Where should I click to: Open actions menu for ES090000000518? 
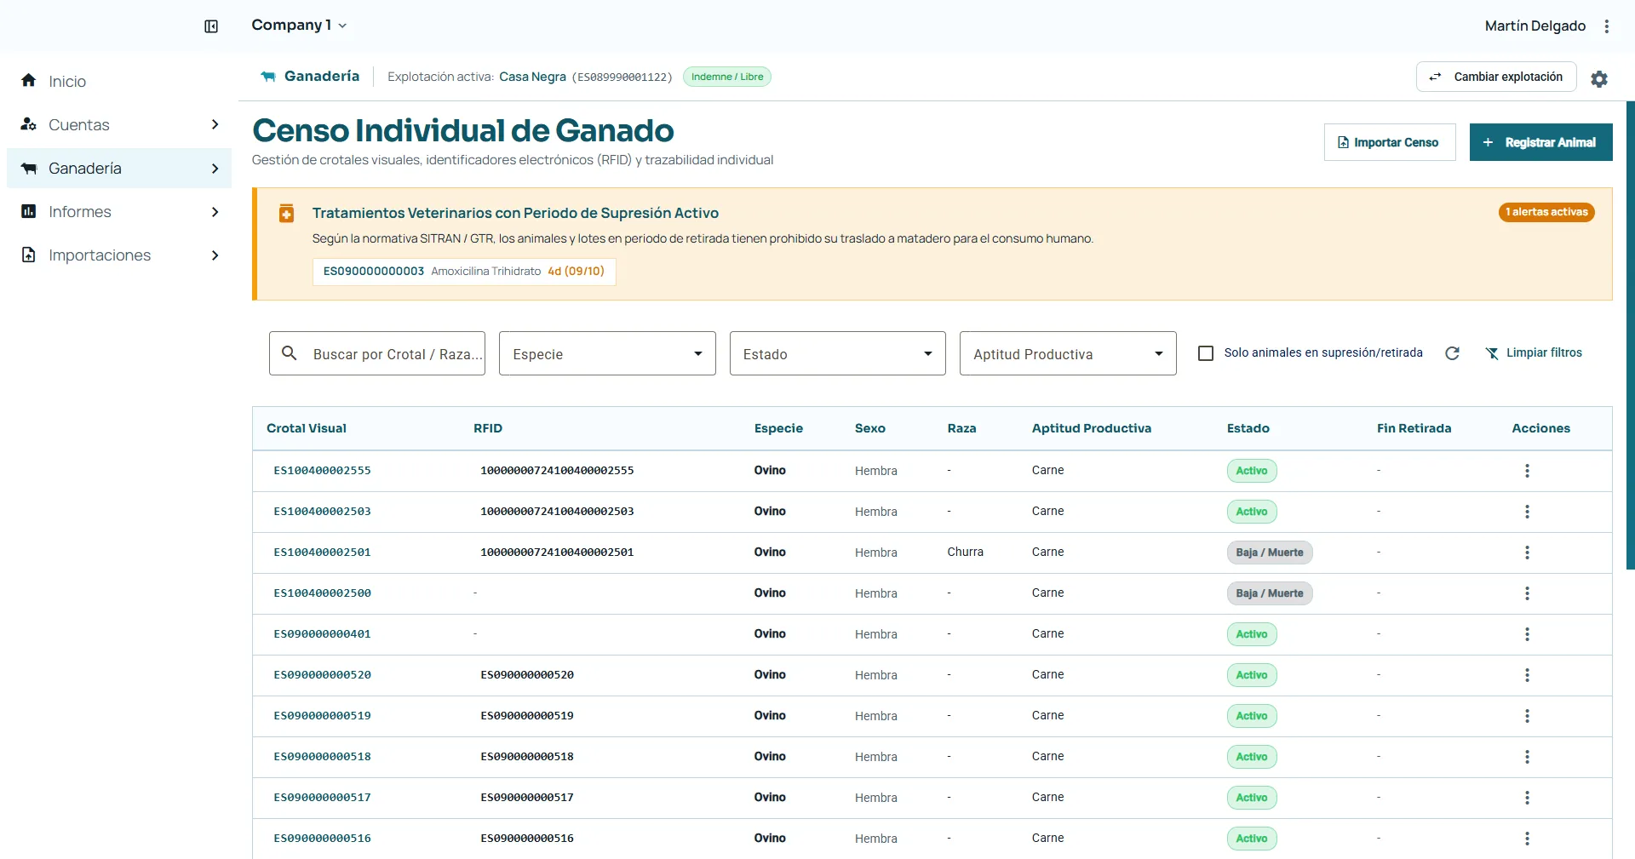[1527, 757]
